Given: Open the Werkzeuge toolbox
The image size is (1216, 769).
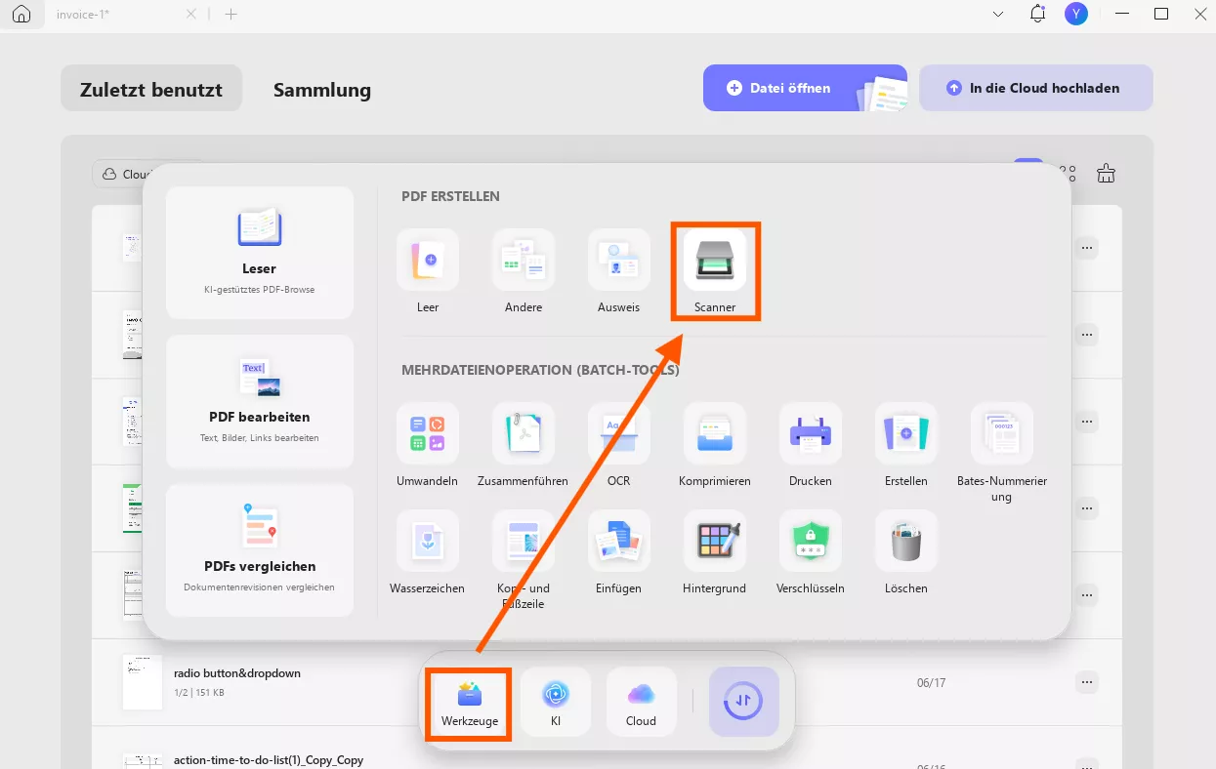Looking at the screenshot, I should pyautogui.click(x=469, y=704).
